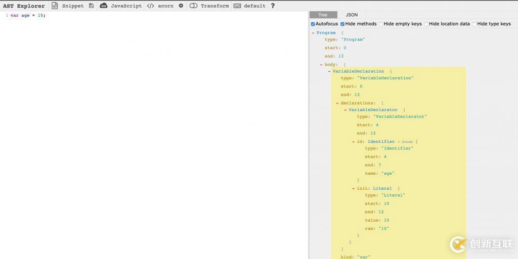Image resolution: width=518 pixels, height=259 pixels.
Task: Collapse the VariableDeclaration node
Action: pyautogui.click(x=329, y=72)
